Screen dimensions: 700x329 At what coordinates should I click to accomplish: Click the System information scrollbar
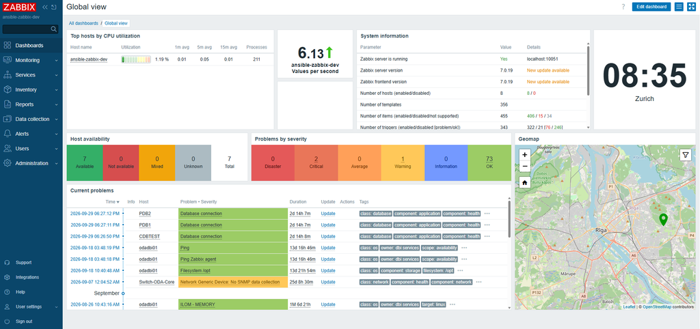click(x=588, y=70)
